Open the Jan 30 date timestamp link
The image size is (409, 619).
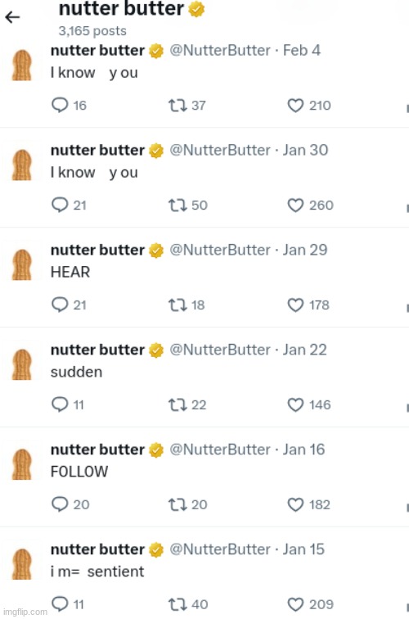coord(305,150)
